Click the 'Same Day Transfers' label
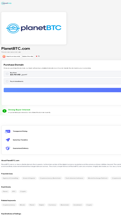 [20, 140]
